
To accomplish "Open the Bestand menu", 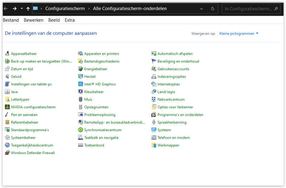I will (x=11, y=20).
